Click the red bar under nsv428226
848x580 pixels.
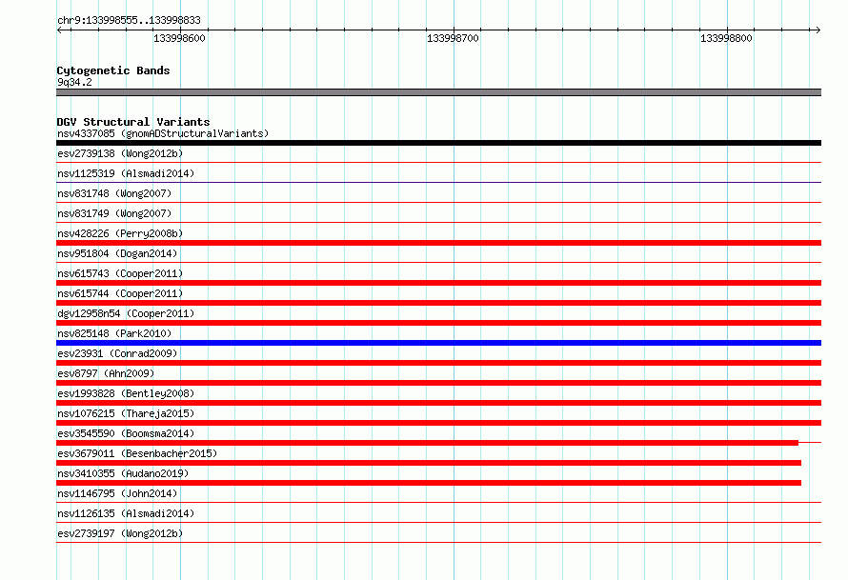point(438,243)
